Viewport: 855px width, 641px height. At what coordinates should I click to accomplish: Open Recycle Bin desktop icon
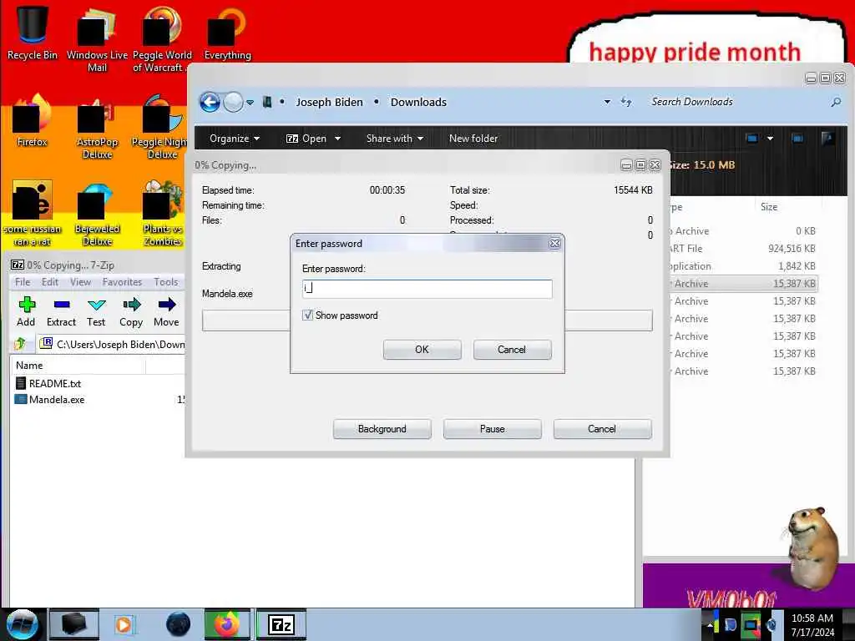pos(33,33)
